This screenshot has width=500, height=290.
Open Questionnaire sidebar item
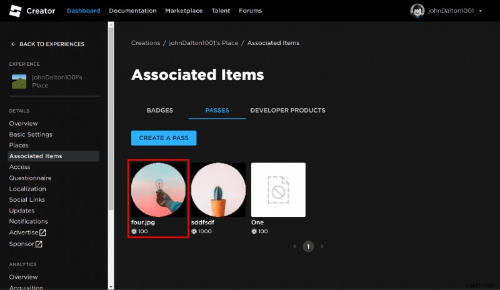coord(30,178)
